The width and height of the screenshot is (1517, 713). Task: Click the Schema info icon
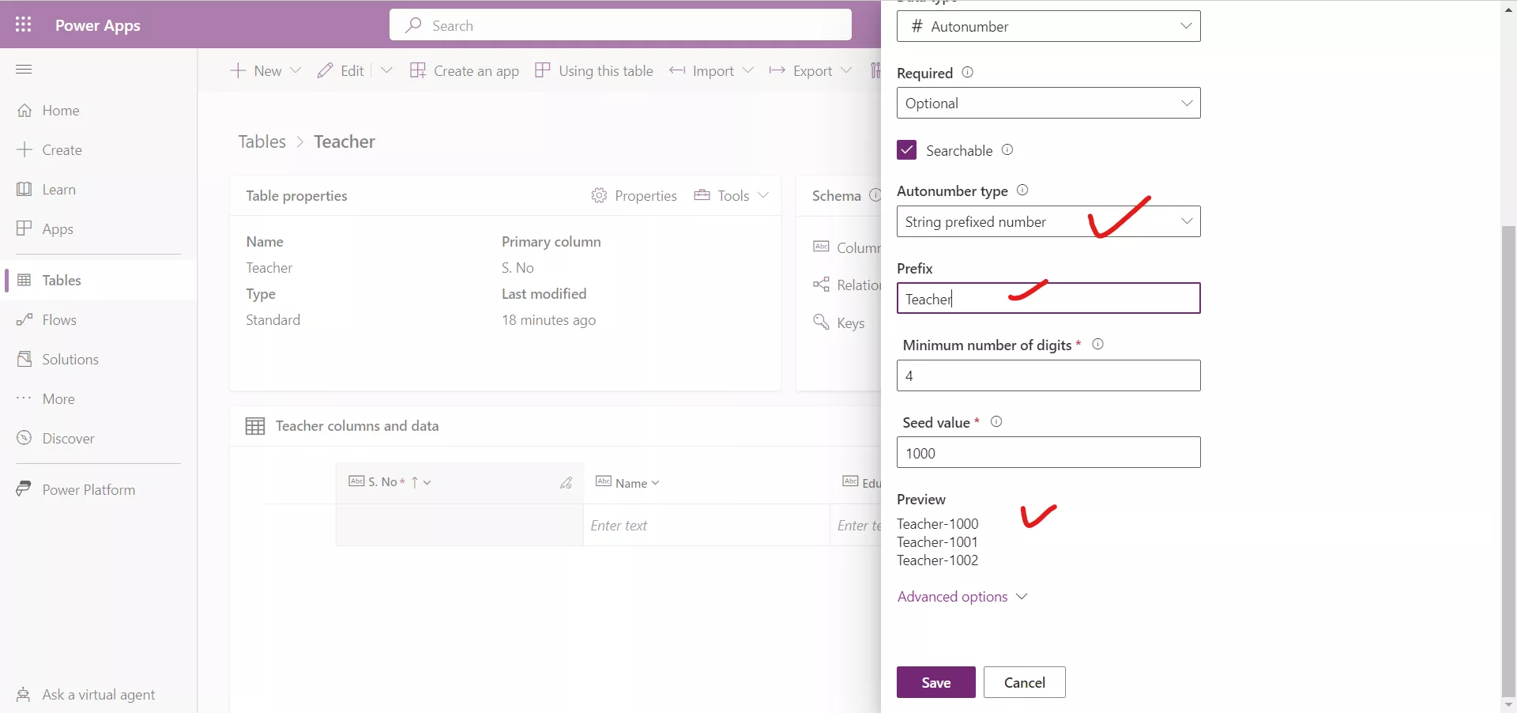point(875,195)
